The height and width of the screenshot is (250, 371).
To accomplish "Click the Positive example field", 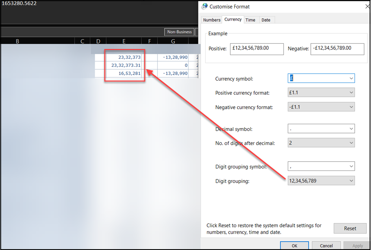I will click(257, 49).
